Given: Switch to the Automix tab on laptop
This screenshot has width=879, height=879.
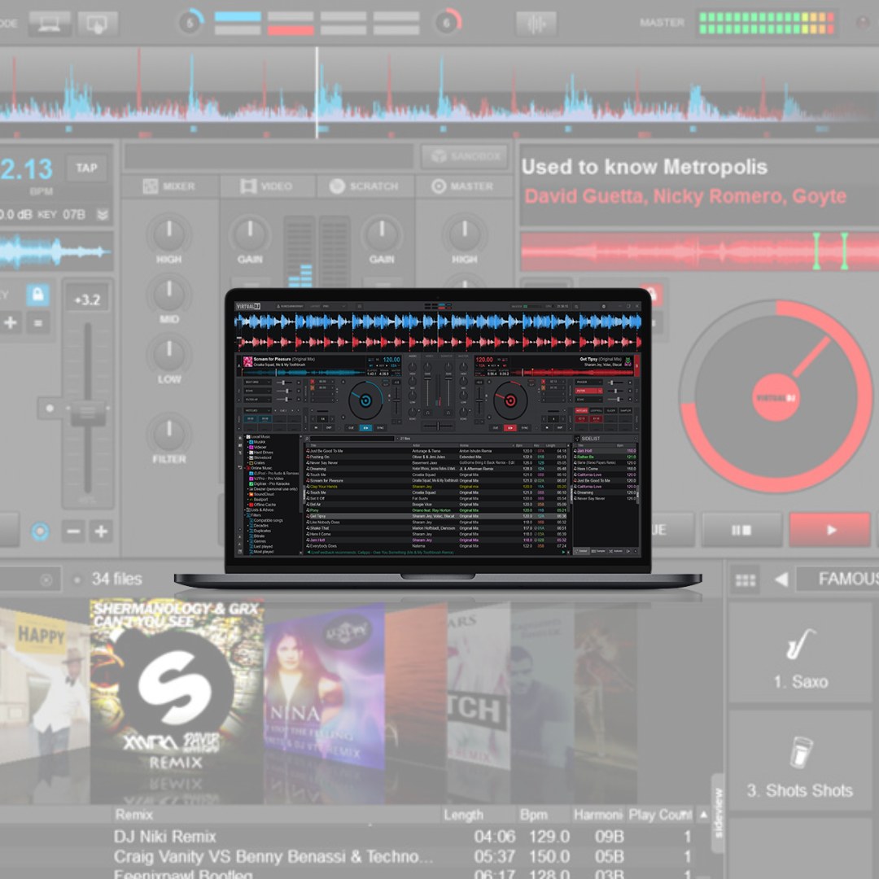Looking at the screenshot, I should (x=615, y=551).
